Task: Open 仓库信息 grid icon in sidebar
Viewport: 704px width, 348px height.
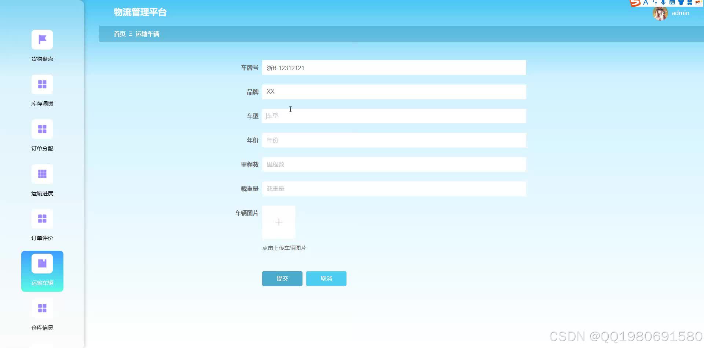Action: (x=42, y=308)
